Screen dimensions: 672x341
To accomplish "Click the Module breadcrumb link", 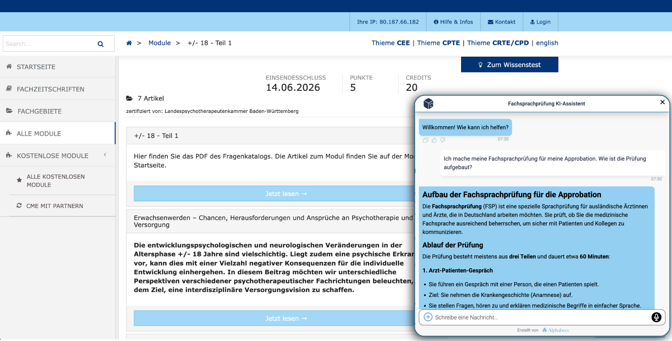I will click(x=160, y=43).
